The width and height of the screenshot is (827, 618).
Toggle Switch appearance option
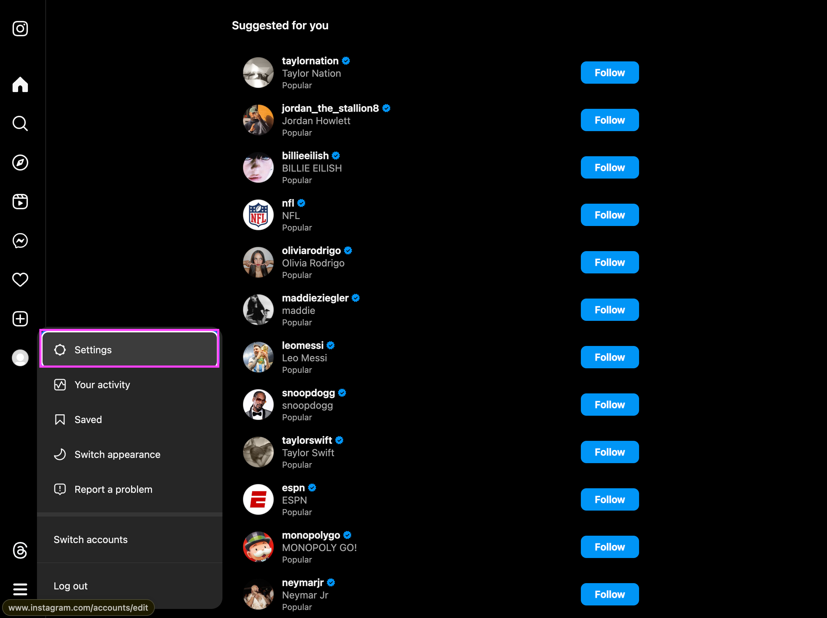pos(129,454)
